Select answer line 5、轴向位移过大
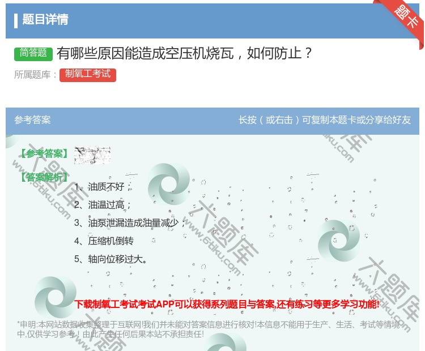The height and width of the screenshot is (351, 425). pos(111,259)
